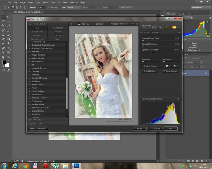Select the Eraser tool in Photoshop
Image resolution: width=212 pixels, height=169 pixels.
click(3, 39)
